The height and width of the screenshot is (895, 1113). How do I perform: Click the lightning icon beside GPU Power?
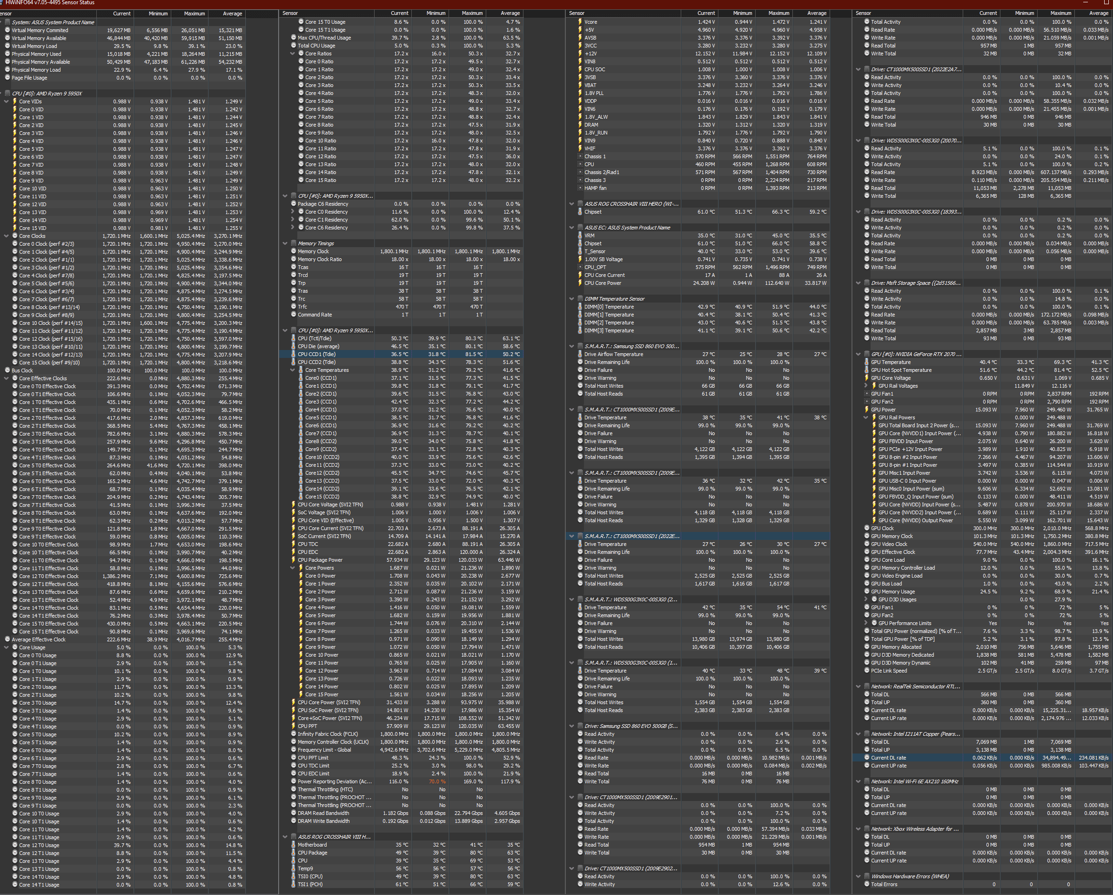867,410
